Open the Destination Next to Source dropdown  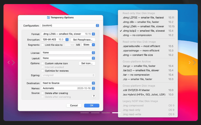[68, 83]
